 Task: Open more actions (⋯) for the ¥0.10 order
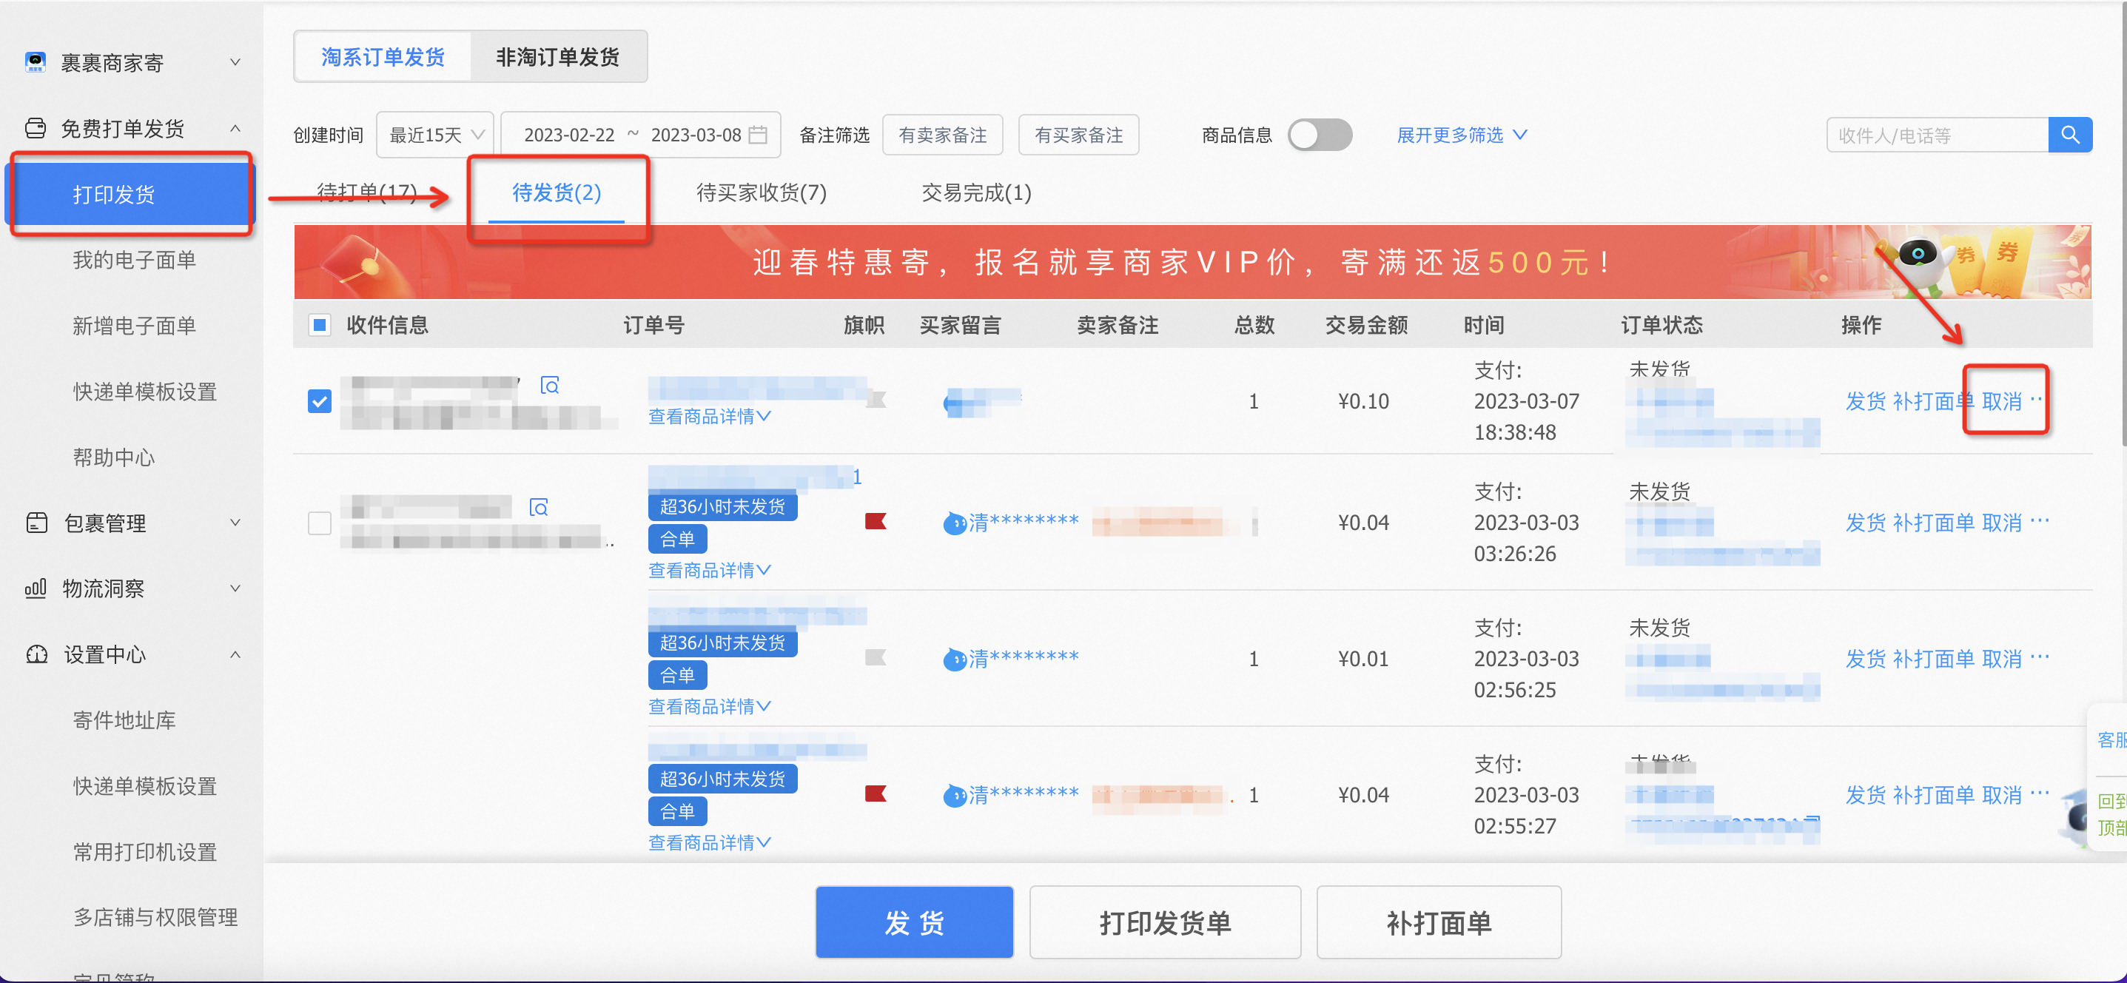tap(2035, 400)
